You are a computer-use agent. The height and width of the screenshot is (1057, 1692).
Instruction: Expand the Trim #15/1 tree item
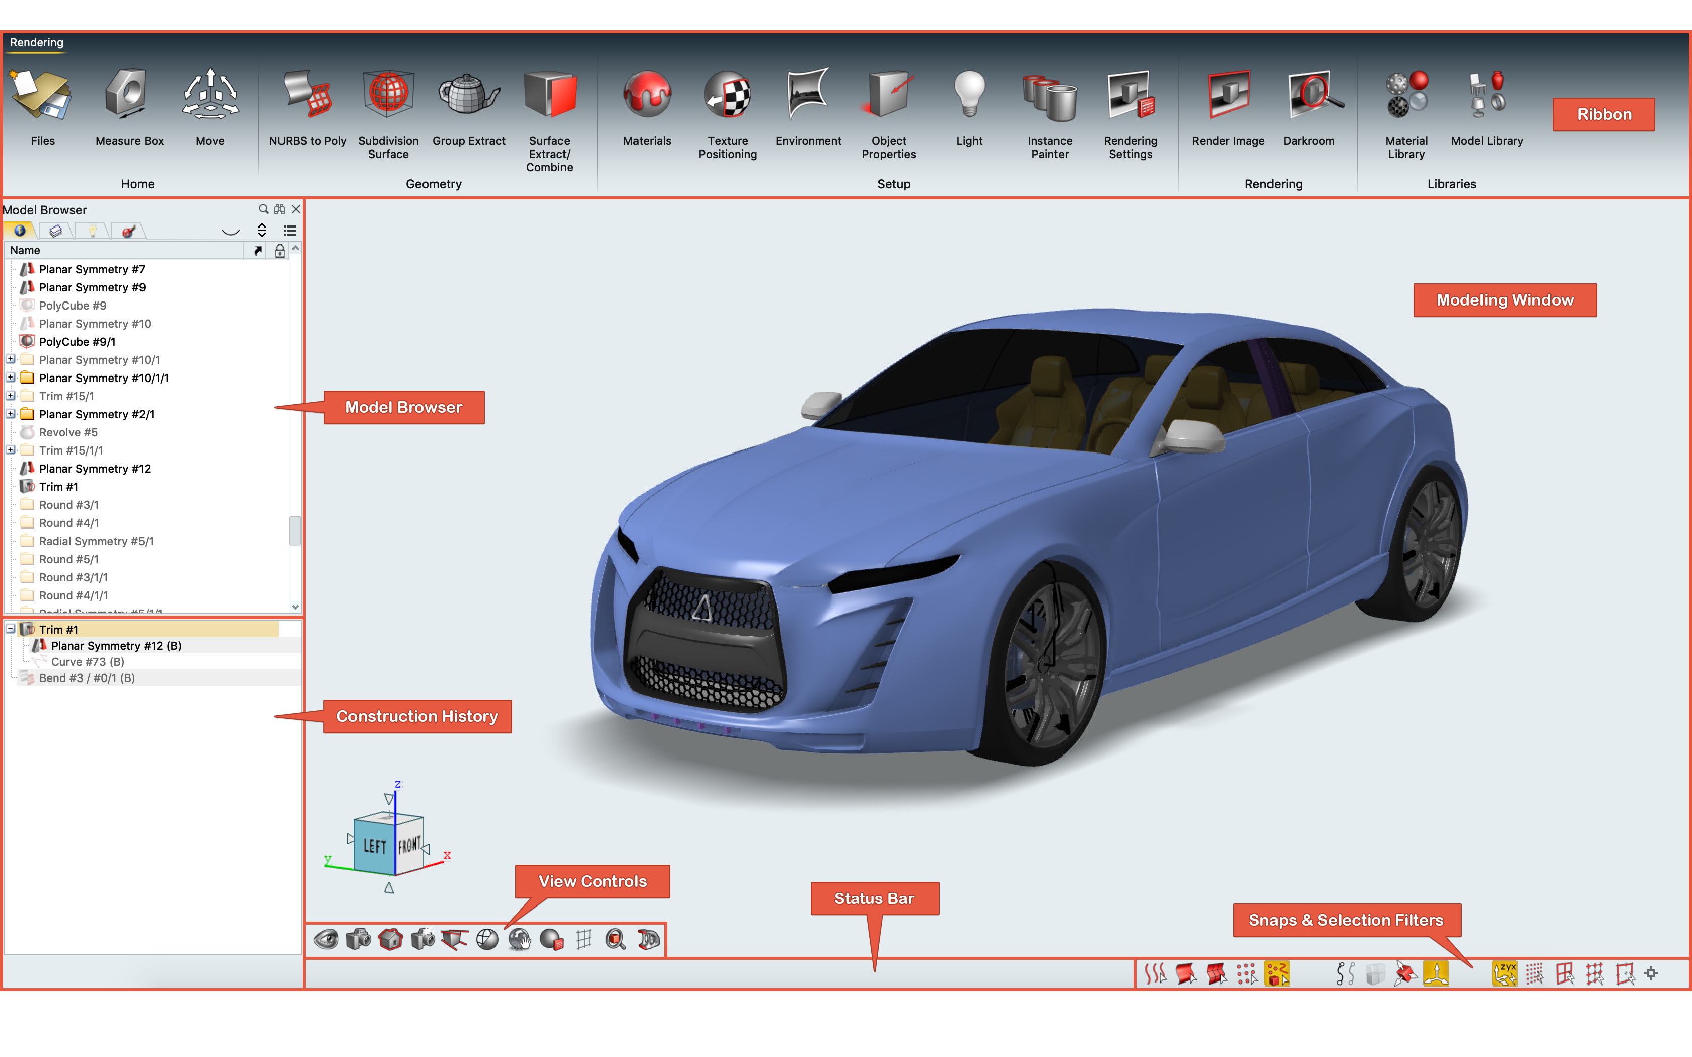(x=11, y=396)
